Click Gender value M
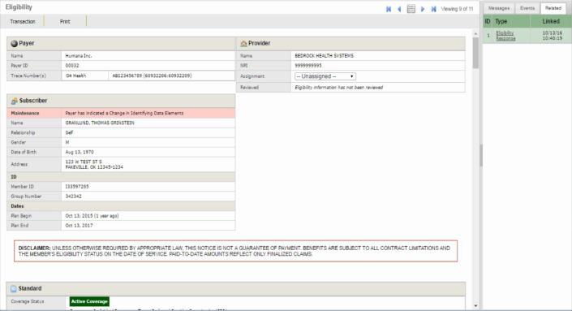This screenshot has height=311, width=572. coord(67,142)
